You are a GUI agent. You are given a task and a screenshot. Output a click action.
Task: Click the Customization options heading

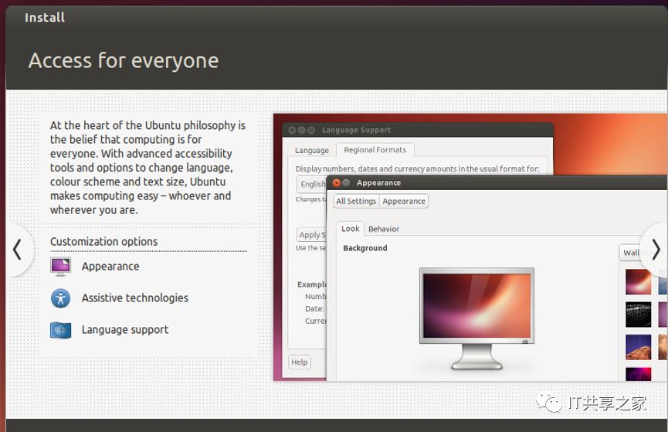104,242
